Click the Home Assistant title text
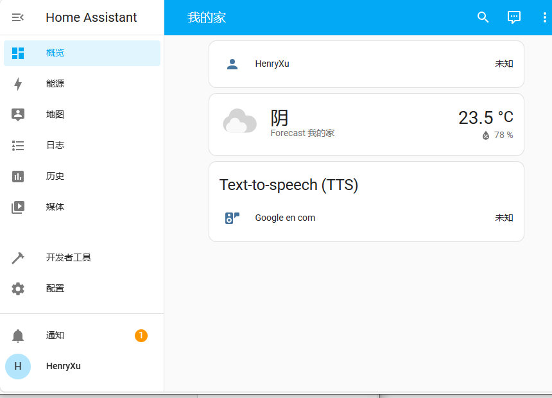 [91, 17]
